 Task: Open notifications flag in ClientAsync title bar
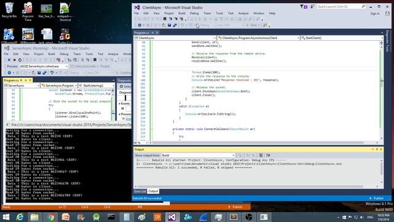click(304, 7)
